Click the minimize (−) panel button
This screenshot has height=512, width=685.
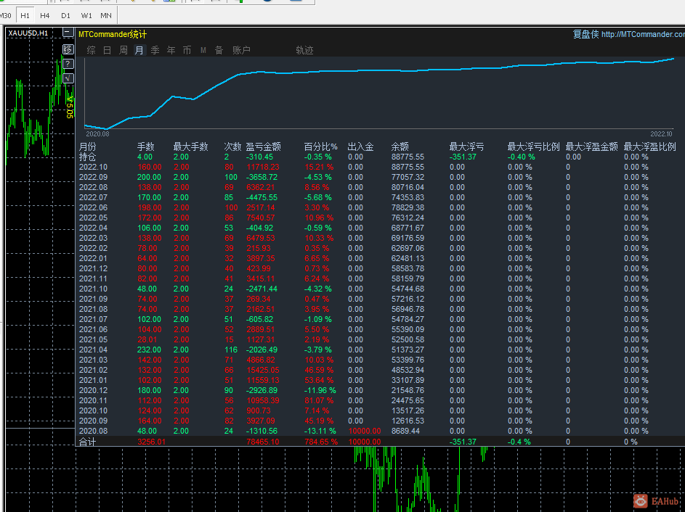(68, 33)
